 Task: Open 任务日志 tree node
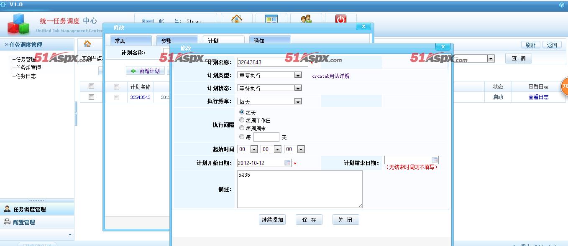[x=26, y=76]
